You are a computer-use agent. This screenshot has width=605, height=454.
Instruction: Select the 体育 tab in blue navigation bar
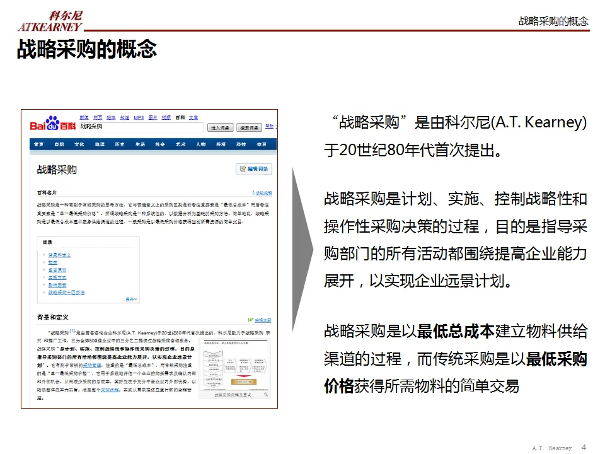click(x=262, y=144)
